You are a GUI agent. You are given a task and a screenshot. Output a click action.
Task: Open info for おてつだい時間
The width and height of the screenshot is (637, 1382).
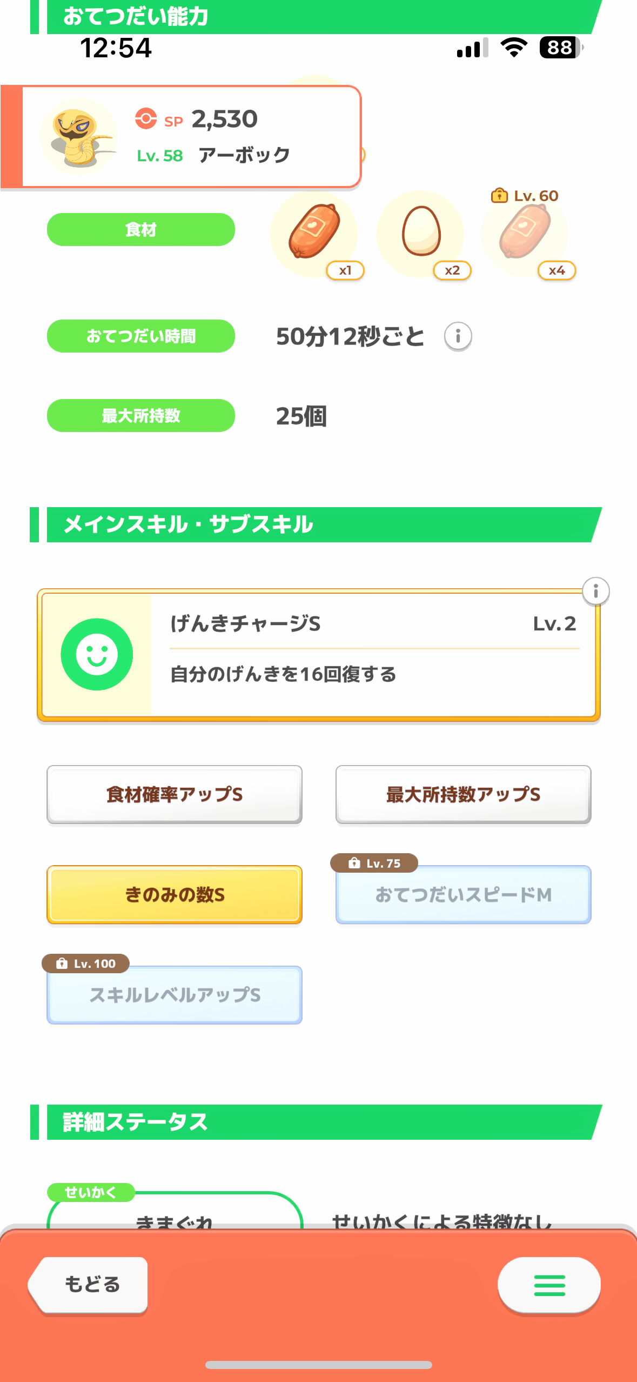pos(458,336)
